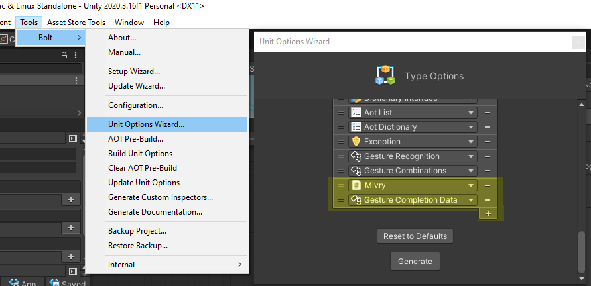The height and width of the screenshot is (286, 591).
Task: Remove Aot Dictionary type entry
Action: 488,127
